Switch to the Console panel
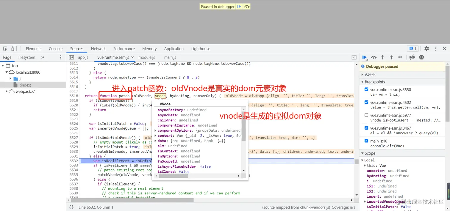Screen dimensions: 450x211 [56, 49]
